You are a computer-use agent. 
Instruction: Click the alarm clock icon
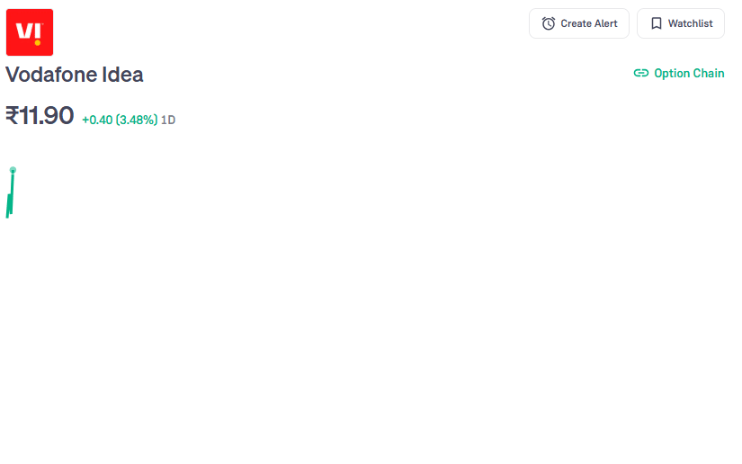(549, 23)
